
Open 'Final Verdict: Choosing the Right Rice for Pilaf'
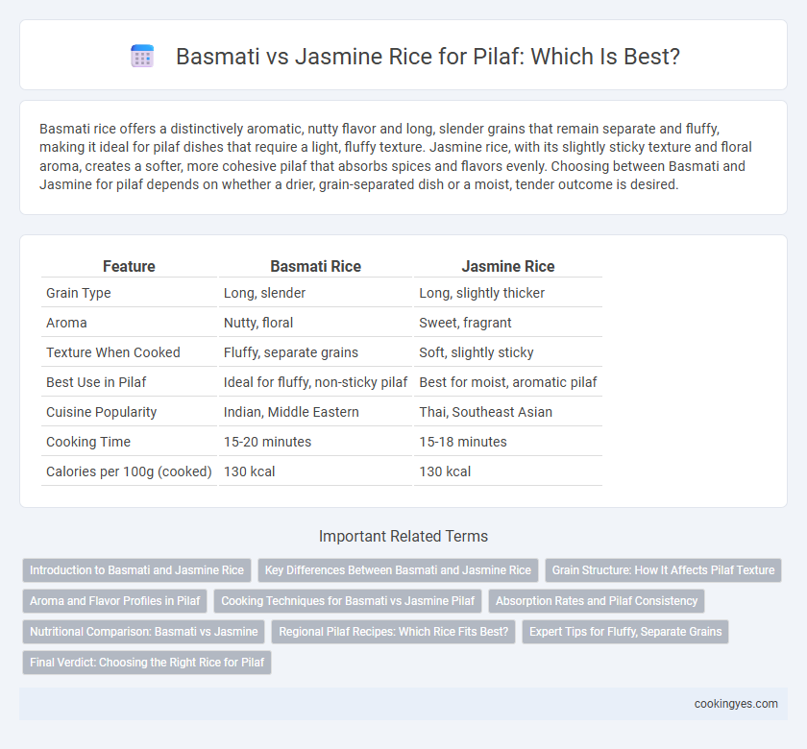[147, 663]
